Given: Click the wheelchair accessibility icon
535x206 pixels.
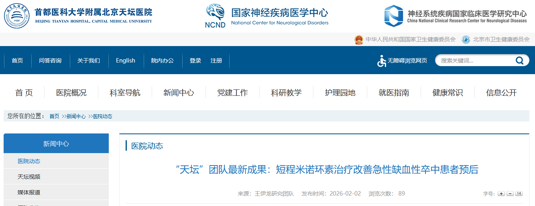Looking at the screenshot, I should (x=381, y=61).
